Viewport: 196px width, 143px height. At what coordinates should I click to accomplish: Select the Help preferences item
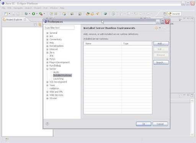52,43
